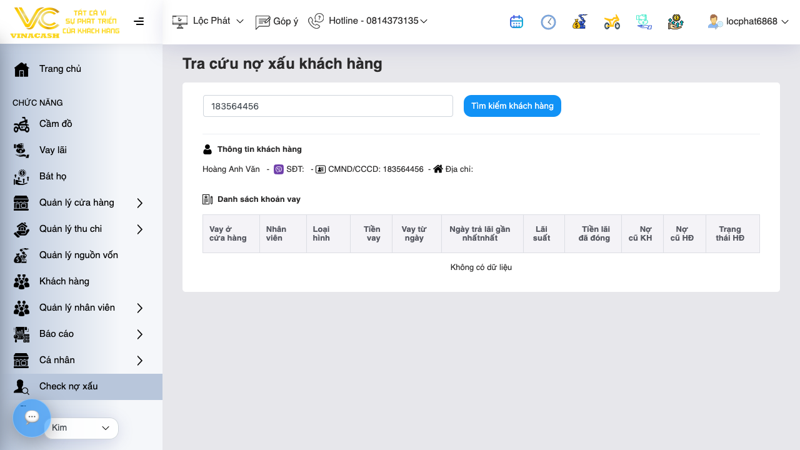
Task: Collapse sidebar with the hamburger icon
Action: [x=139, y=21]
